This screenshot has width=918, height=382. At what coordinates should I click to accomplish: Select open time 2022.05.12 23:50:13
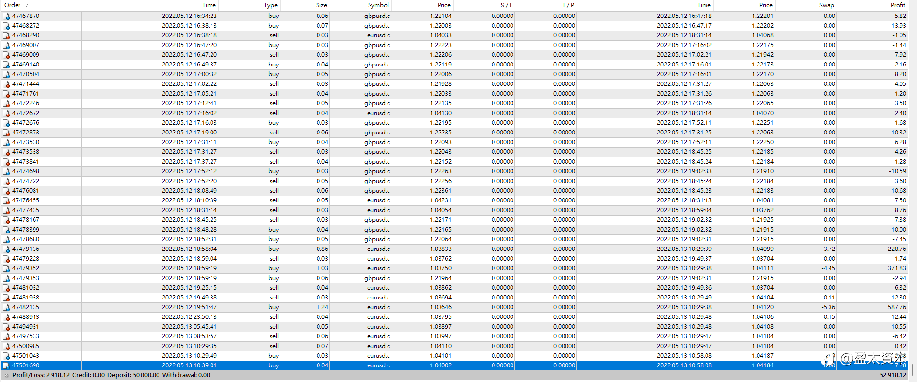pyautogui.click(x=190, y=317)
